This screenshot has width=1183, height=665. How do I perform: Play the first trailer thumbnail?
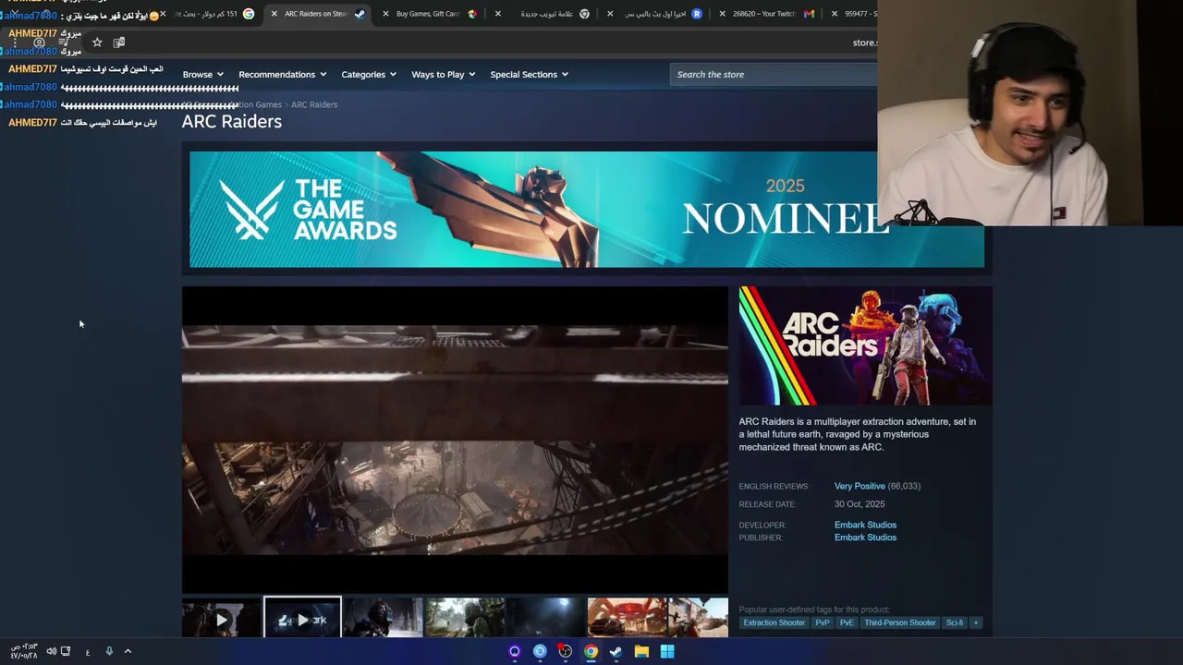[221, 618]
